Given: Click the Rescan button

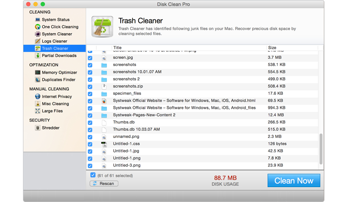Looking at the screenshot, I should 104,183.
